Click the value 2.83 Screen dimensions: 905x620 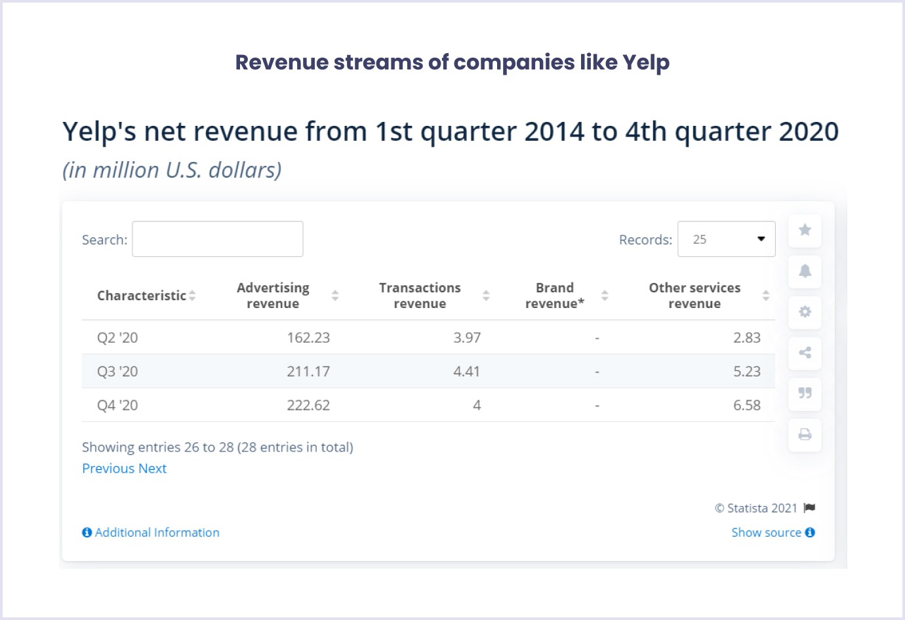[x=747, y=338]
